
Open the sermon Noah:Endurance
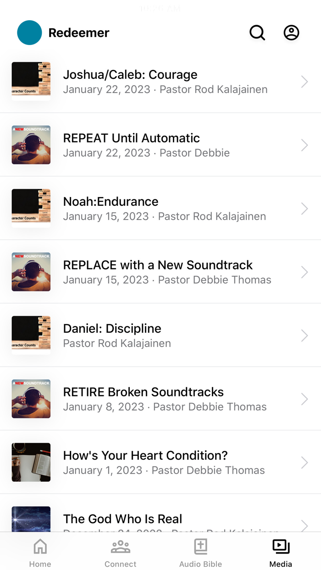pyautogui.click(x=111, y=201)
